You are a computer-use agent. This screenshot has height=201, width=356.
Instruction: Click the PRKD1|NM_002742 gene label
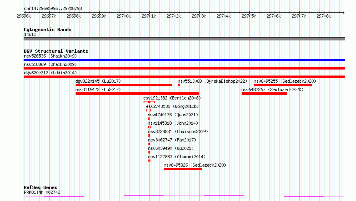(42, 192)
